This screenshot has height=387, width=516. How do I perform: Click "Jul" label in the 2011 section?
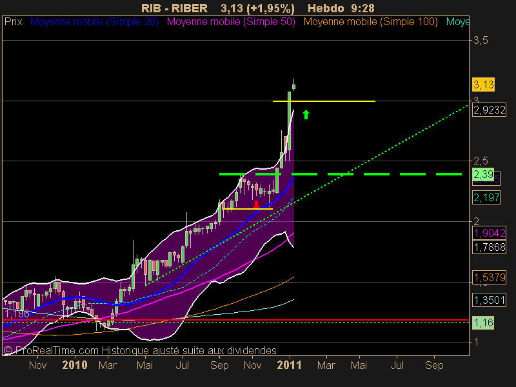click(397, 365)
